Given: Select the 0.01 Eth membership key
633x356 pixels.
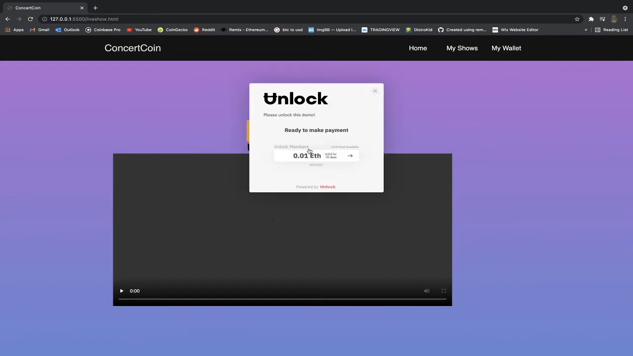Looking at the screenshot, I should click(316, 155).
